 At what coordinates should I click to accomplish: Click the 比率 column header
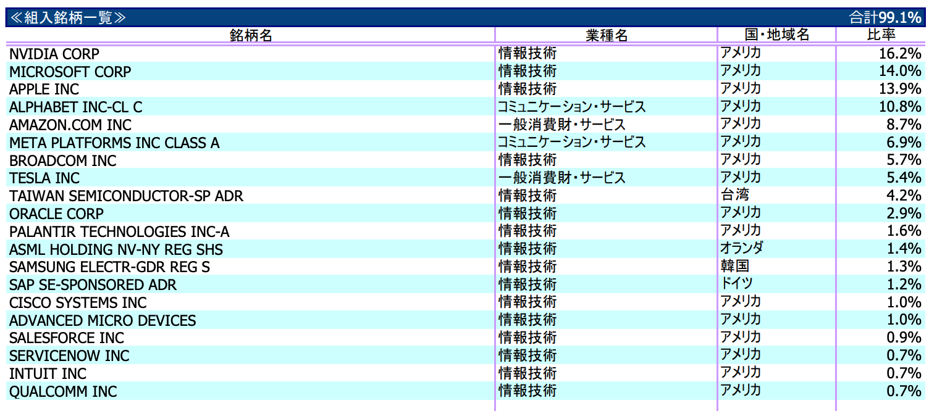click(881, 35)
